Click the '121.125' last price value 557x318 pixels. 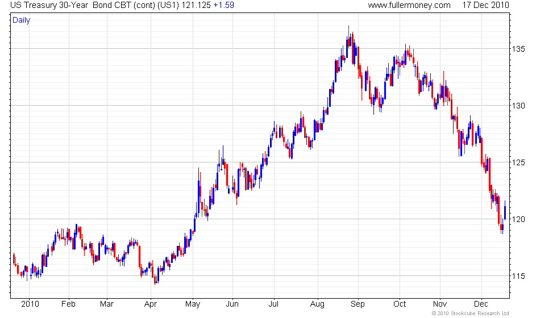196,5
